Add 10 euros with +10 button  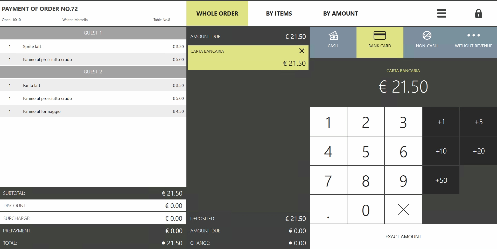point(441,151)
